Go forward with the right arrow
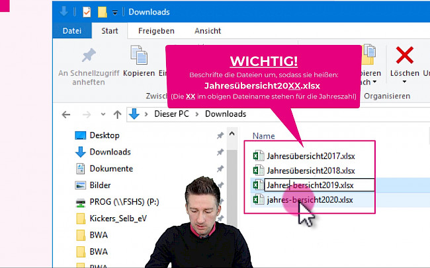This screenshot has width=430, height=268. (87, 114)
